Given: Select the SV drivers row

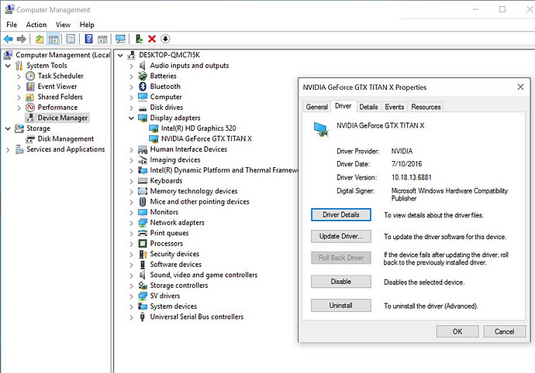Looking at the screenshot, I should (x=165, y=296).
